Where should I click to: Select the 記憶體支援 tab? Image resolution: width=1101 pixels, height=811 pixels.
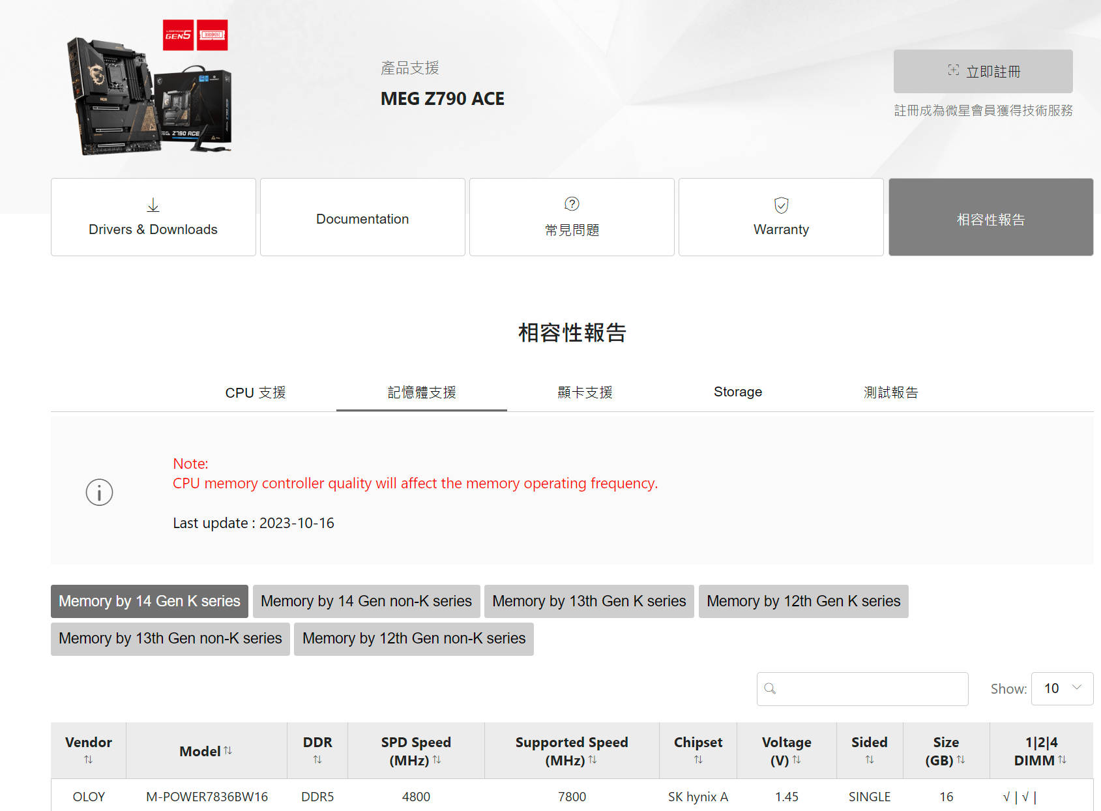pos(422,392)
